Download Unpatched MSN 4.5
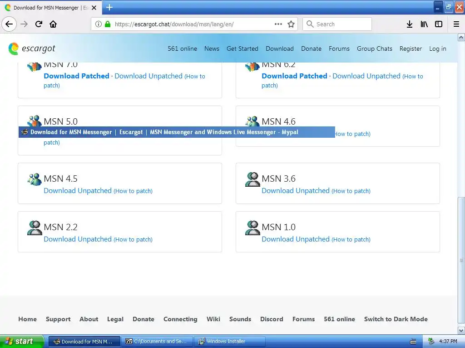The width and height of the screenshot is (465, 348). [x=78, y=191]
